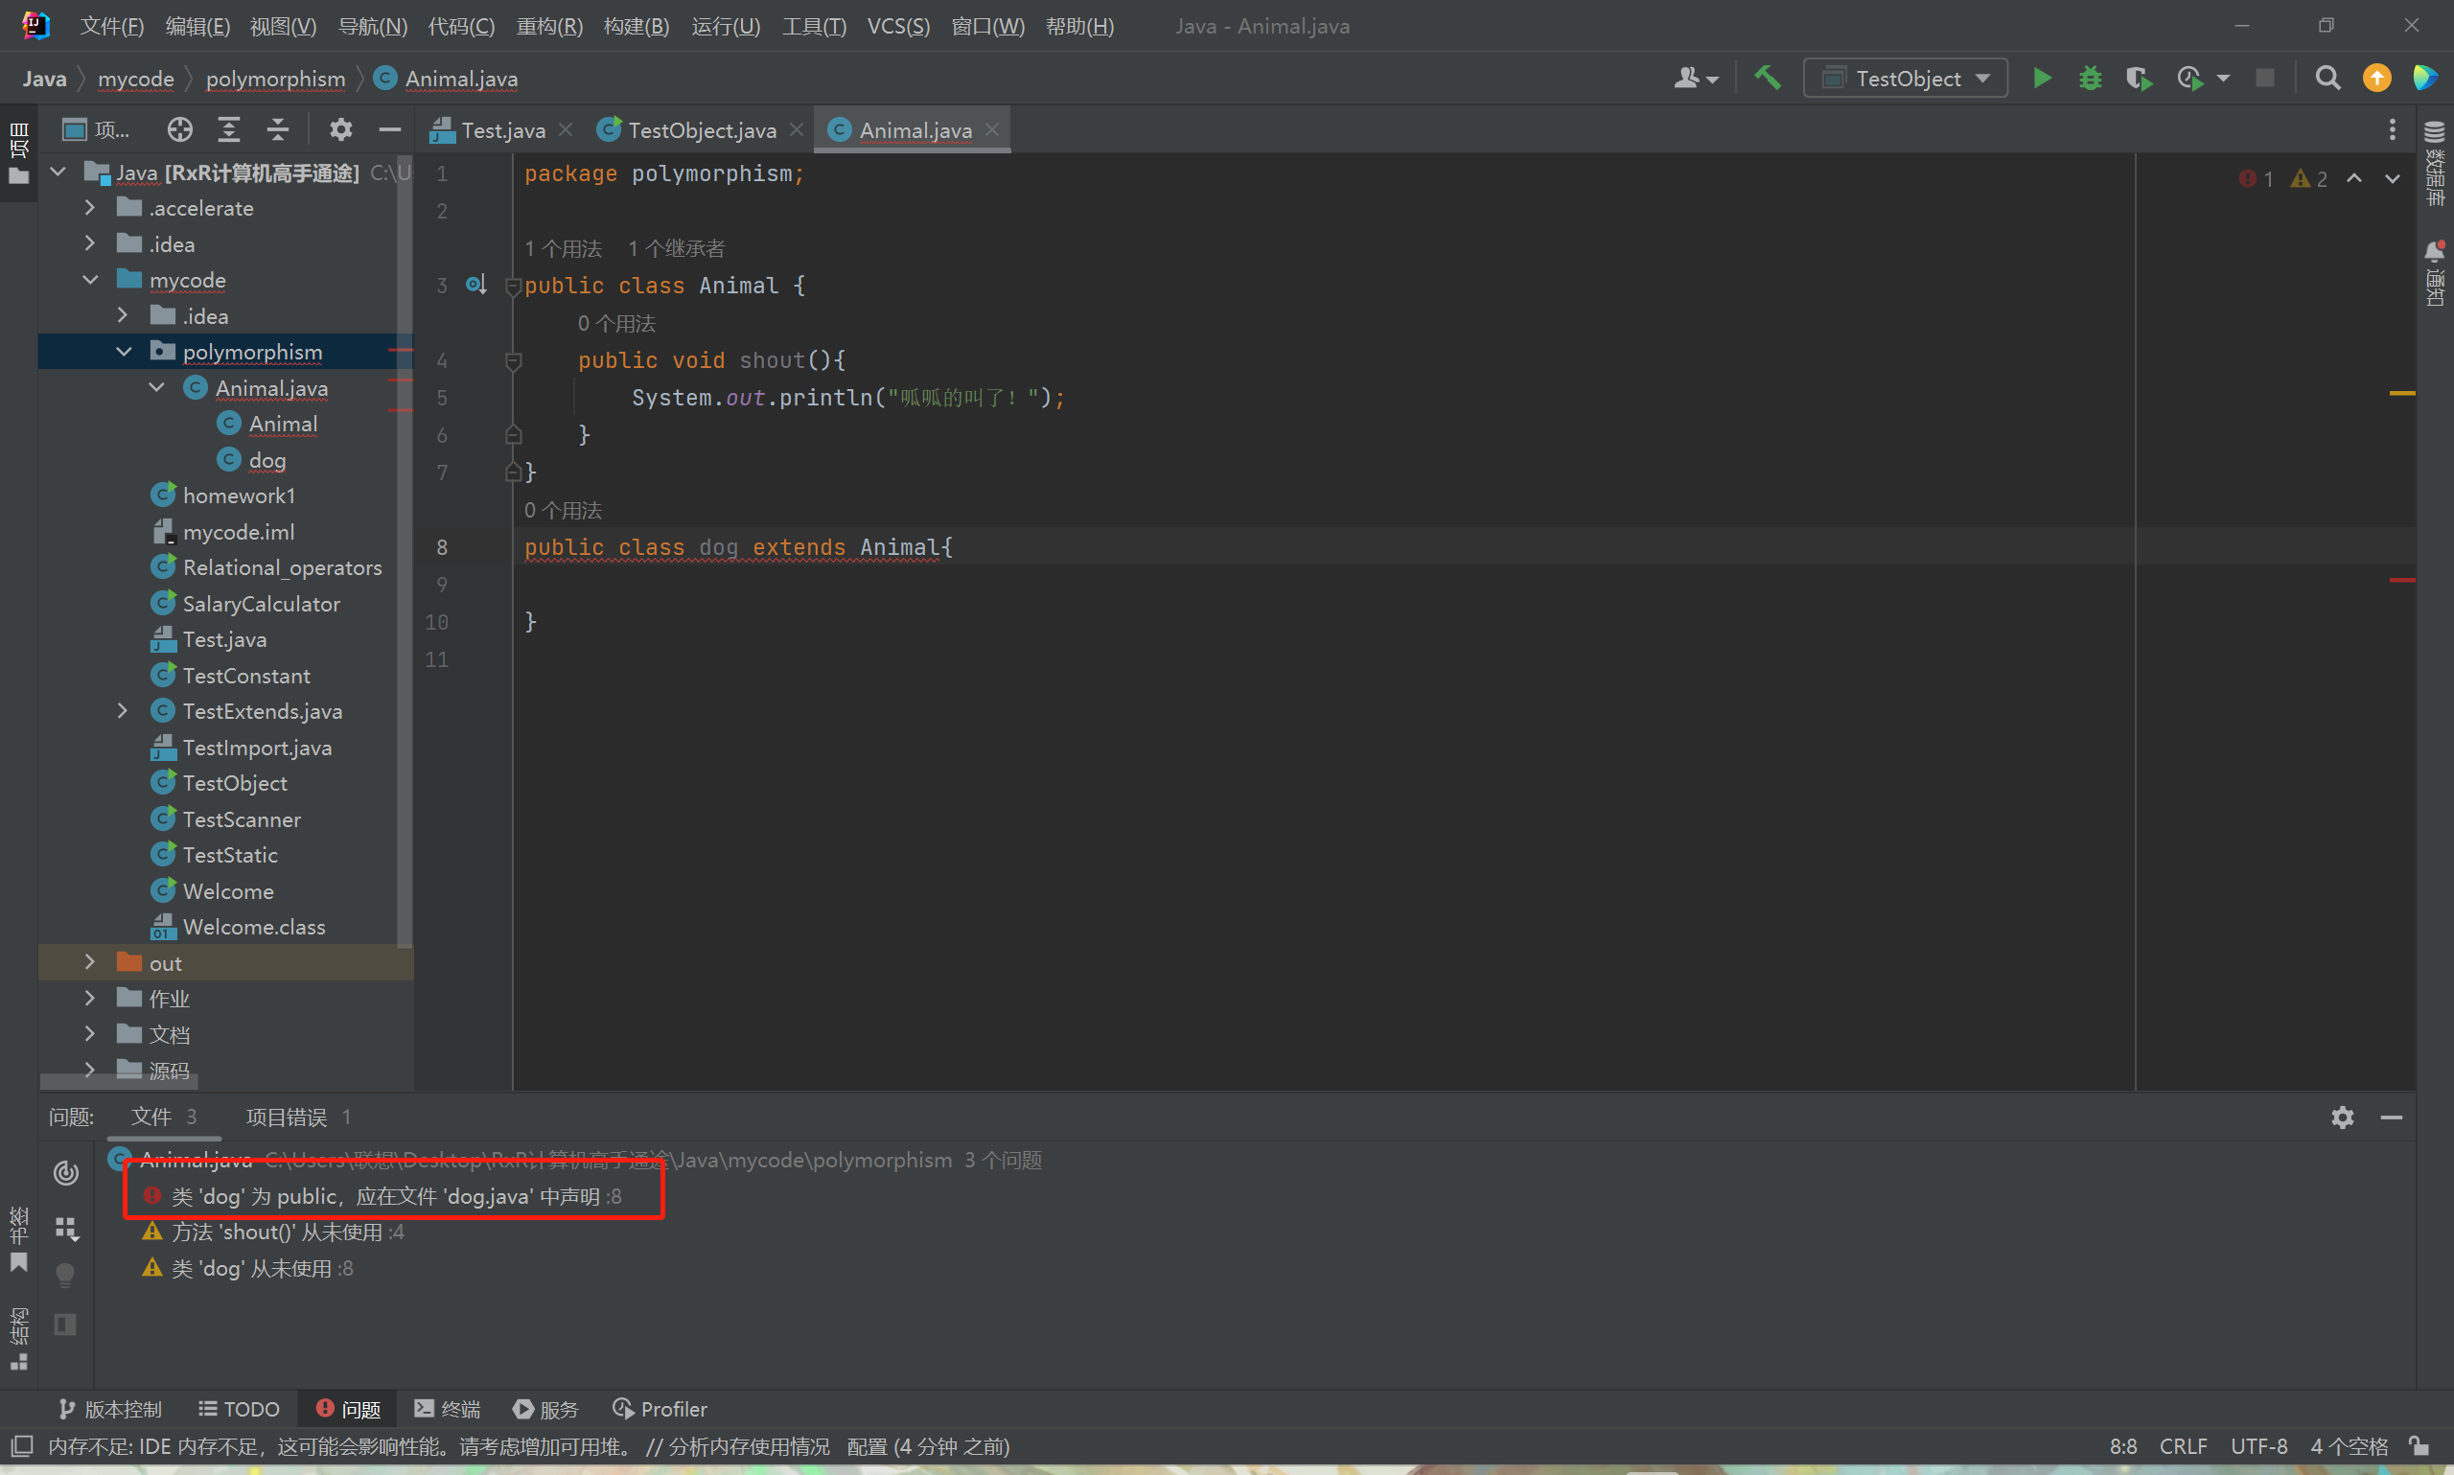Image resolution: width=2454 pixels, height=1475 pixels.
Task: Build project with the hammer icon
Action: coord(1768,79)
